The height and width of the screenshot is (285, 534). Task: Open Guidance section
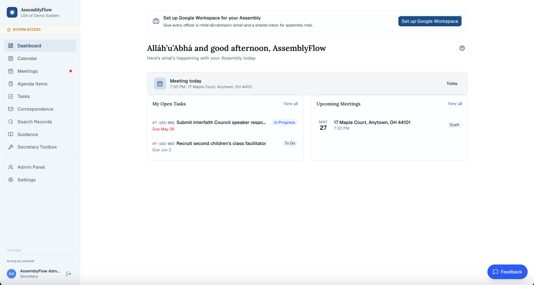click(x=40, y=134)
